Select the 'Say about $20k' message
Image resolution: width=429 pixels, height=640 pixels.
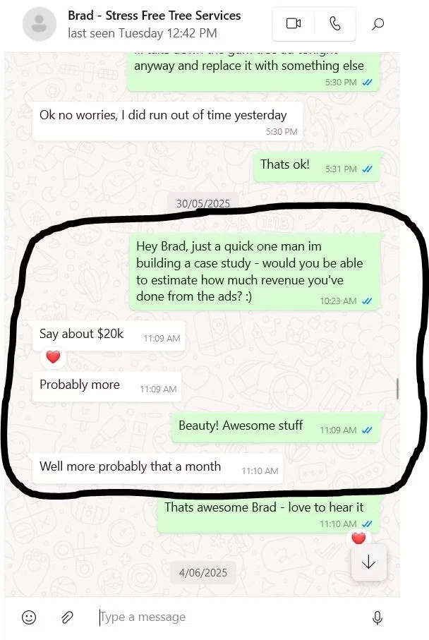[x=109, y=335]
